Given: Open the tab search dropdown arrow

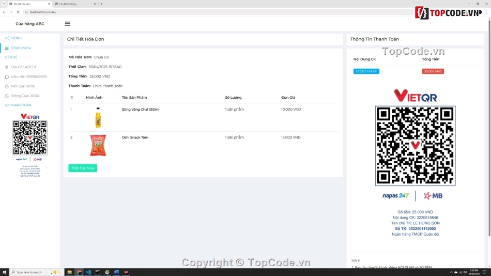Looking at the screenshot, I should point(4,4).
